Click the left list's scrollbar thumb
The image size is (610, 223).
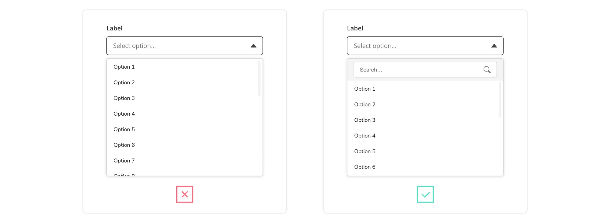click(x=259, y=78)
